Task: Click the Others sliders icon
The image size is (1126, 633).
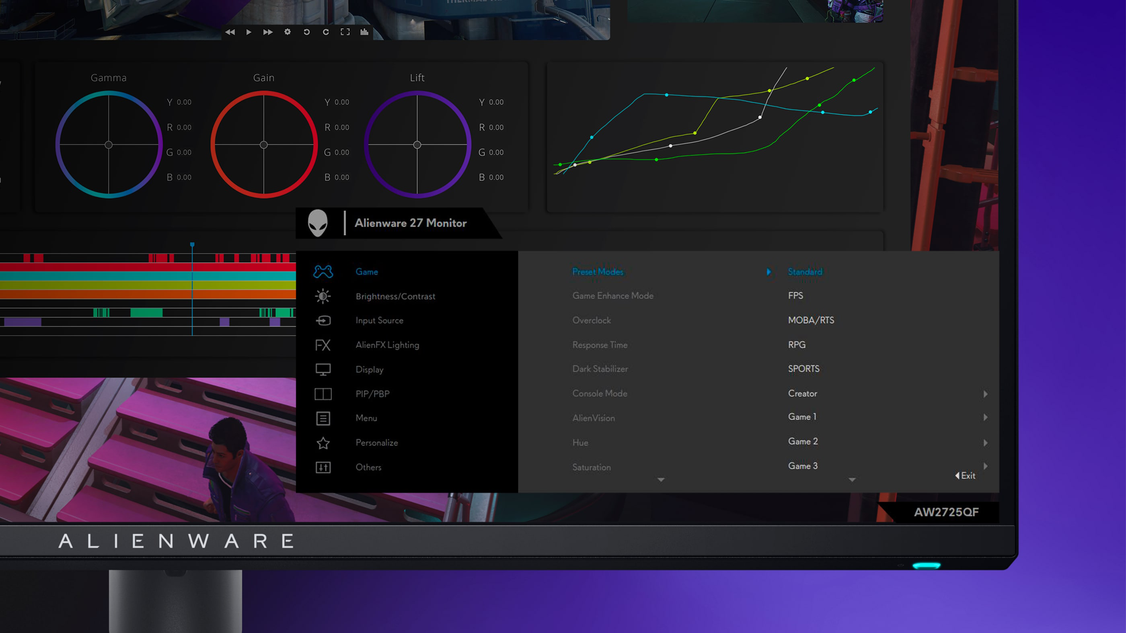Action: 323,467
